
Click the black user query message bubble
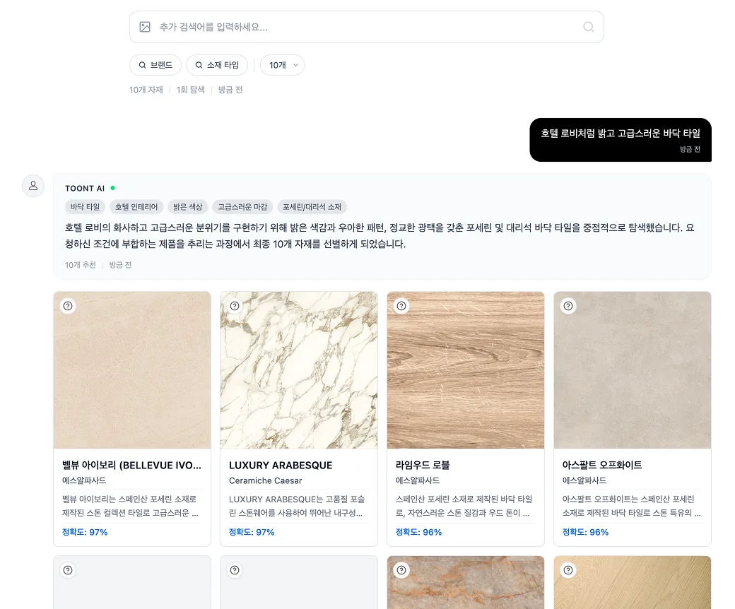621,140
